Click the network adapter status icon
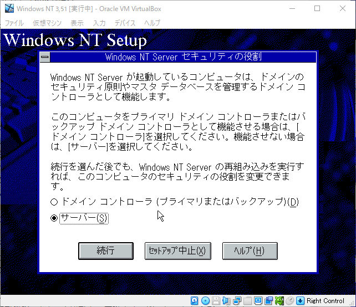 pos(237,301)
